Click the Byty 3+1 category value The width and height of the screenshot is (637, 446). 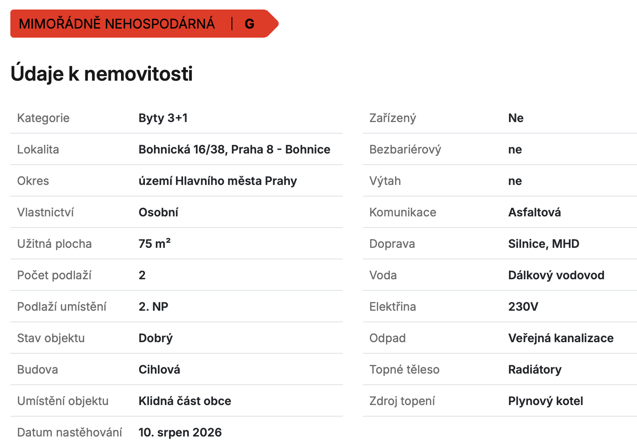pos(163,118)
